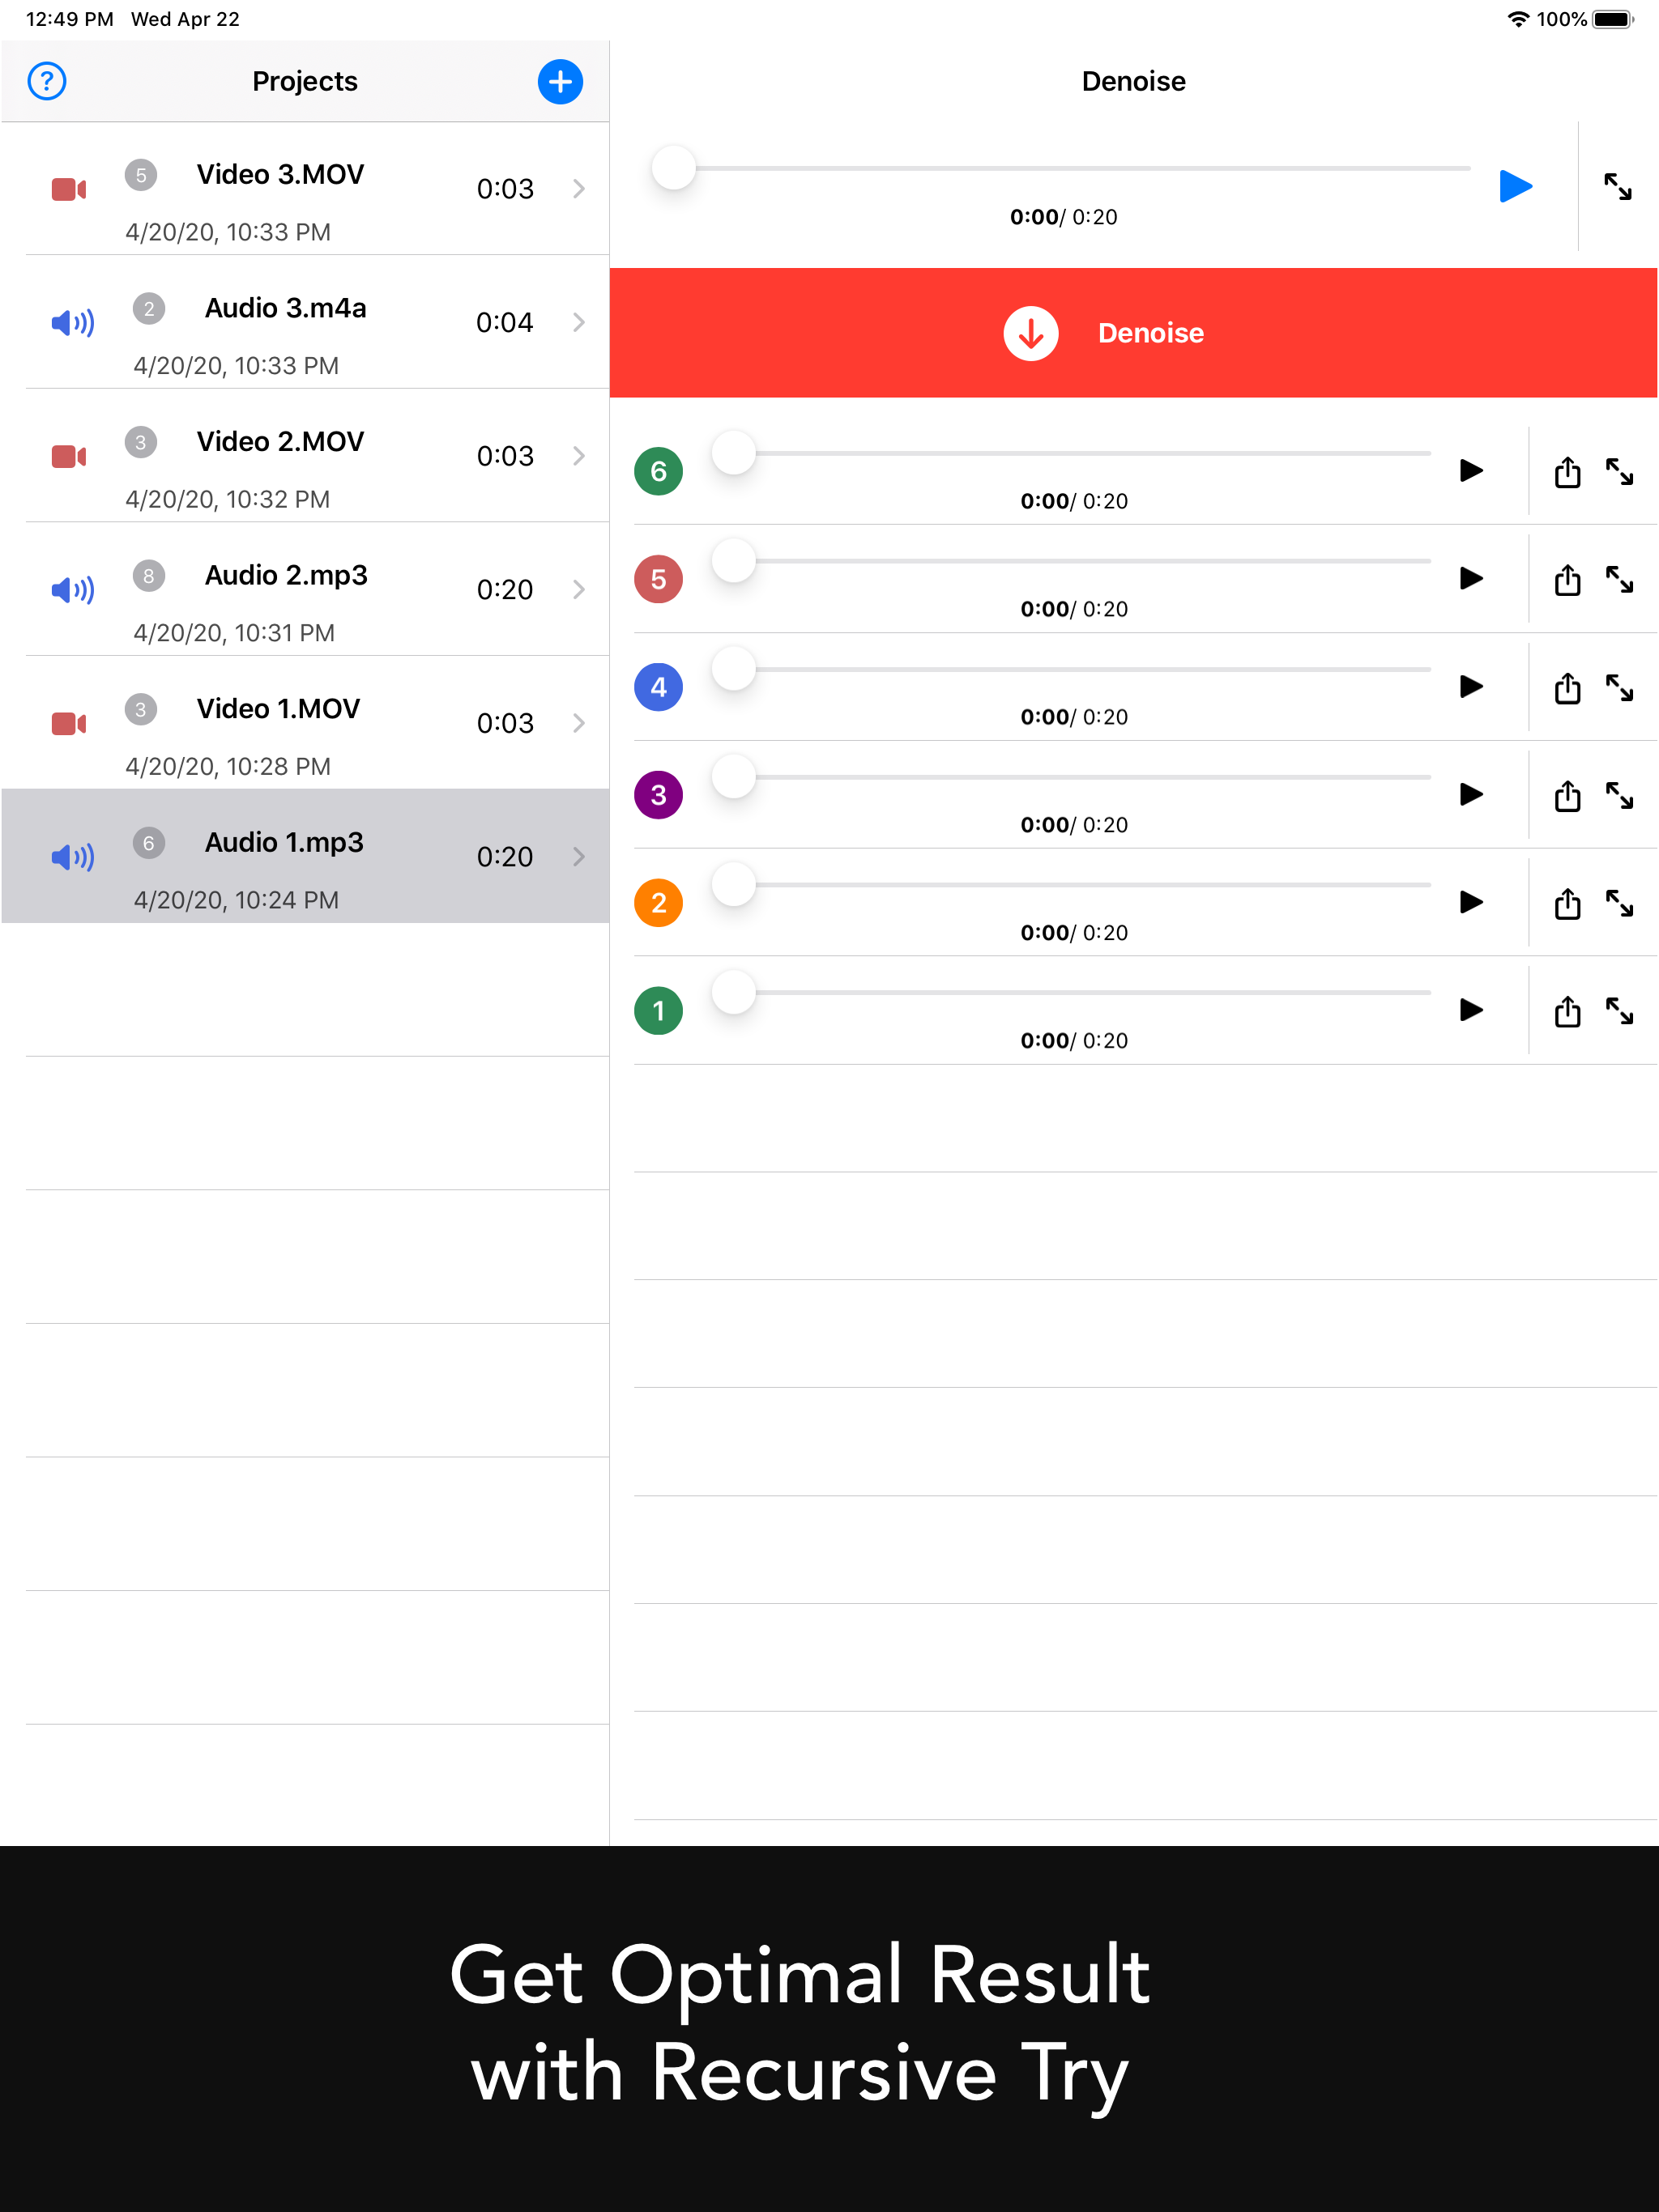The height and width of the screenshot is (2212, 1659).
Task: Share denoised result number 1
Action: [1567, 1011]
